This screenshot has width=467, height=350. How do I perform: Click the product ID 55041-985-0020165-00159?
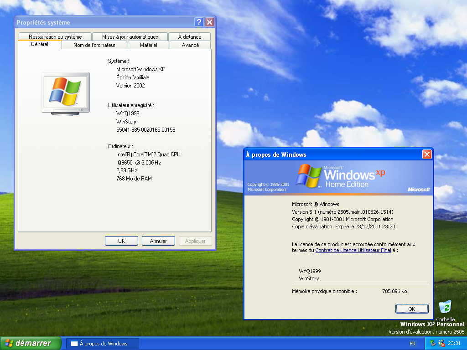pos(145,130)
